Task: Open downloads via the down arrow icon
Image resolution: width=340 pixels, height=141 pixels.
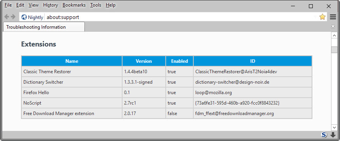Action: tap(333, 135)
